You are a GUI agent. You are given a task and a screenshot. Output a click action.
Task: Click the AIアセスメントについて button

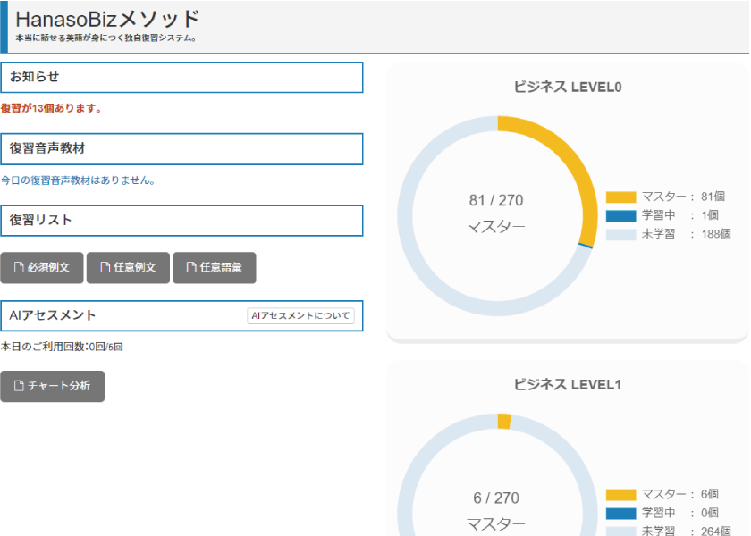pos(300,316)
